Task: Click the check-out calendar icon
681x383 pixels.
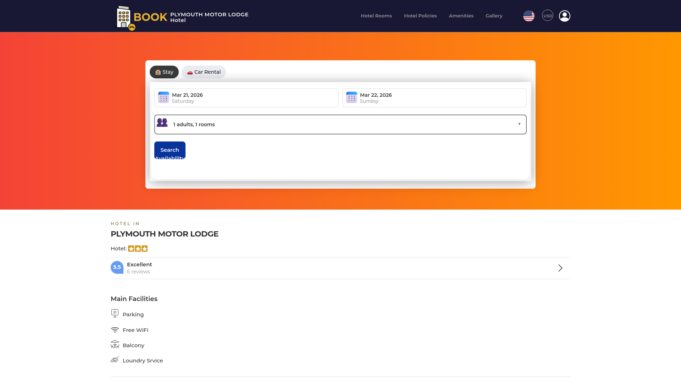Action: coord(351,97)
